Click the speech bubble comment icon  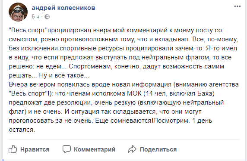tap(66, 149)
